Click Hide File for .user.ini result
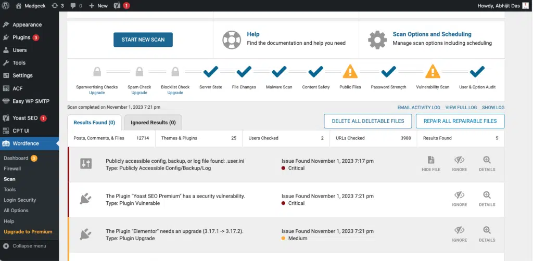 click(x=431, y=164)
